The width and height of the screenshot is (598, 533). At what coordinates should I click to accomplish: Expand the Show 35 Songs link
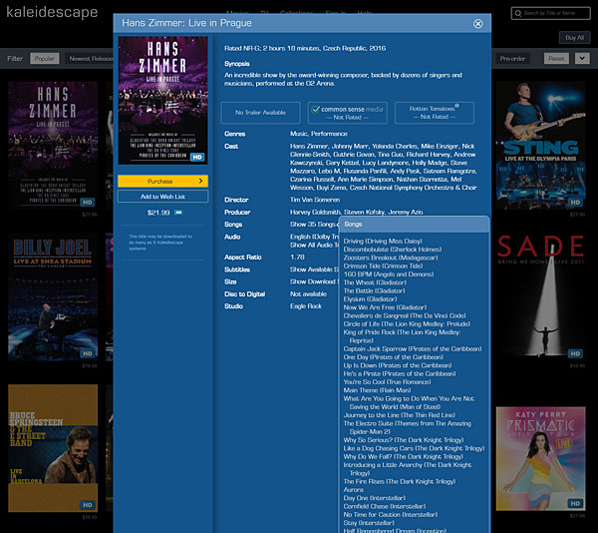click(x=314, y=225)
